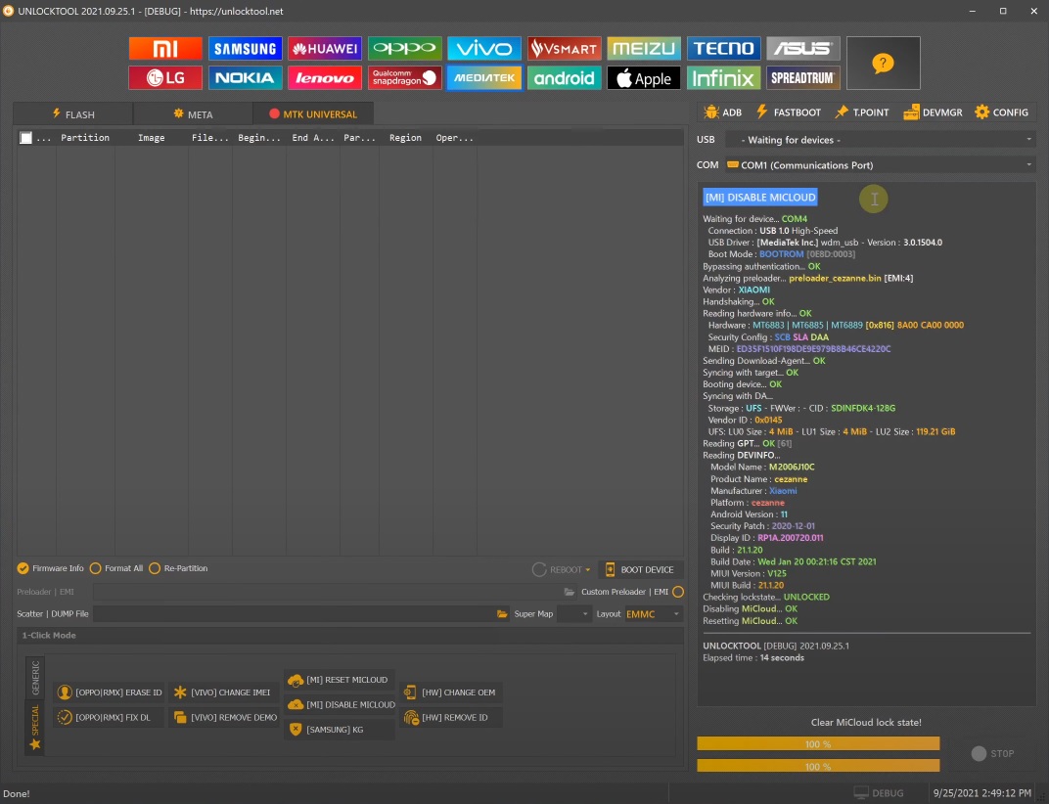
Task: Click the DEBUG status bar indicator
Action: [x=879, y=793]
